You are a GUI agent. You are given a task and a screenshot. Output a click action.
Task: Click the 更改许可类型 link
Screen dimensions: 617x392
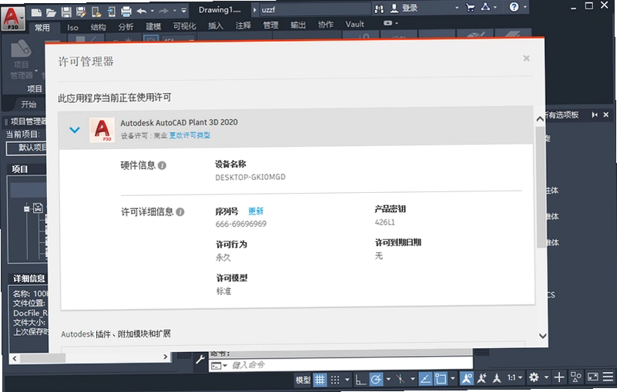189,135
